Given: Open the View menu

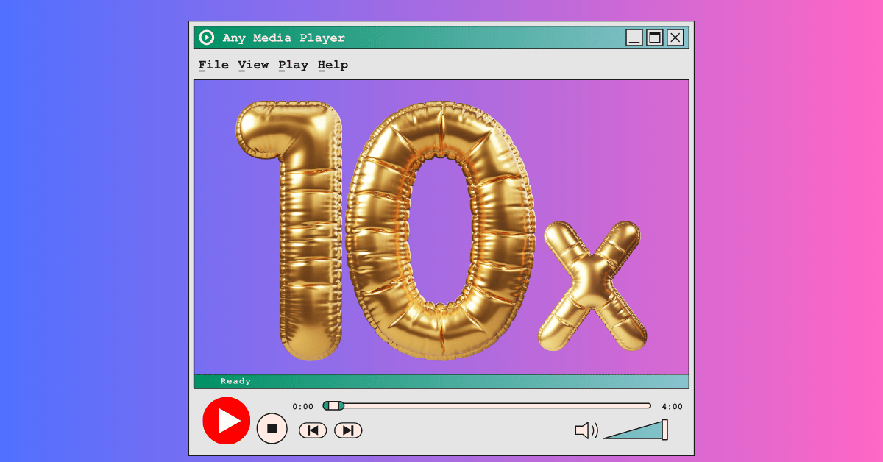Looking at the screenshot, I should coord(252,65).
